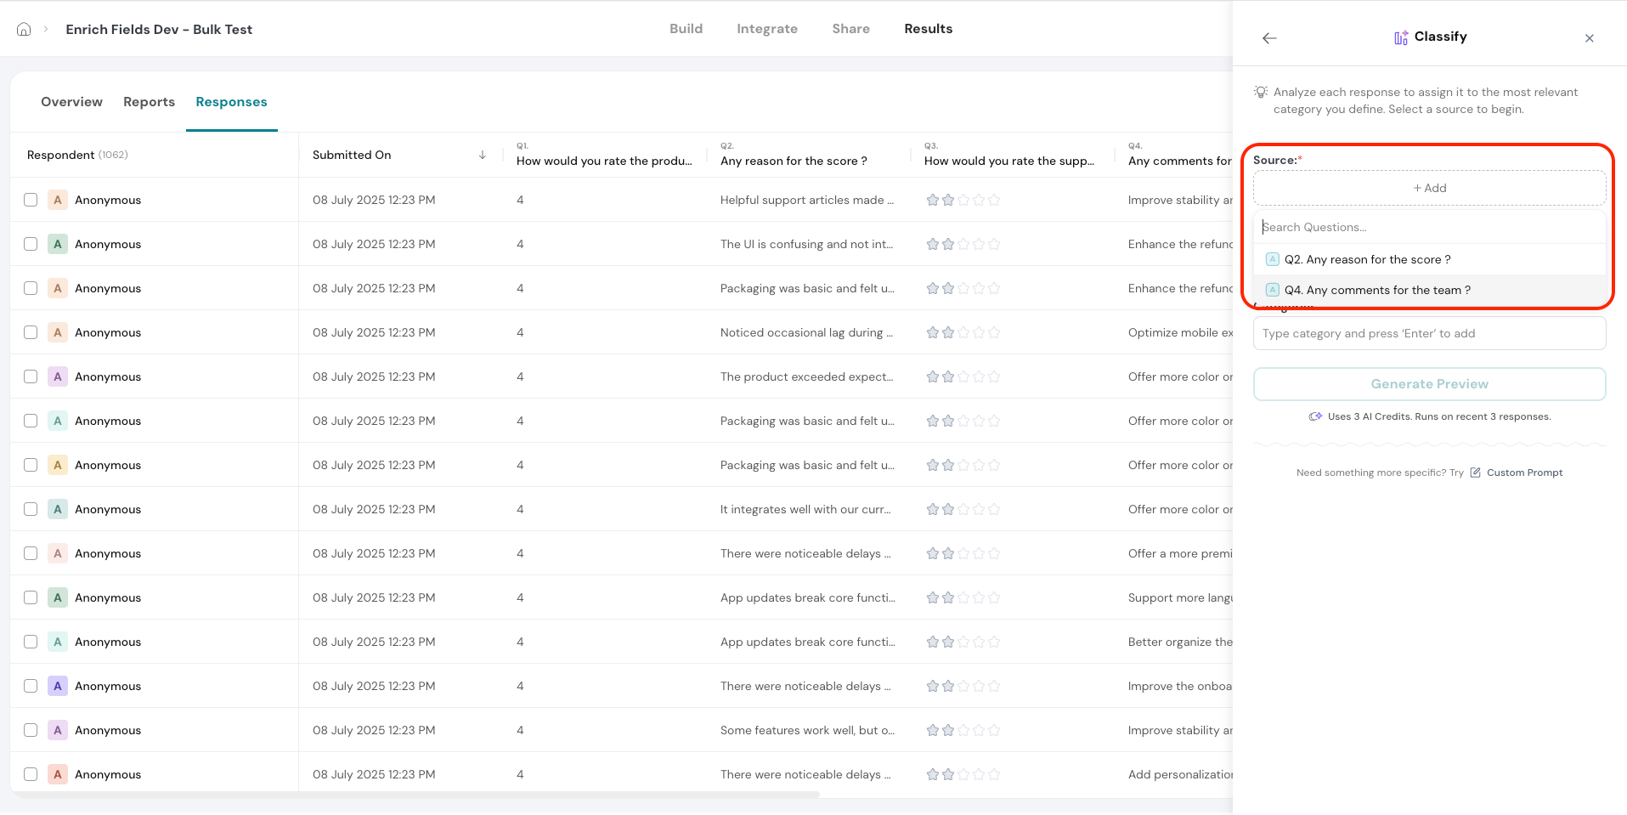
Task: Open the Reports tab
Action: 149,102
